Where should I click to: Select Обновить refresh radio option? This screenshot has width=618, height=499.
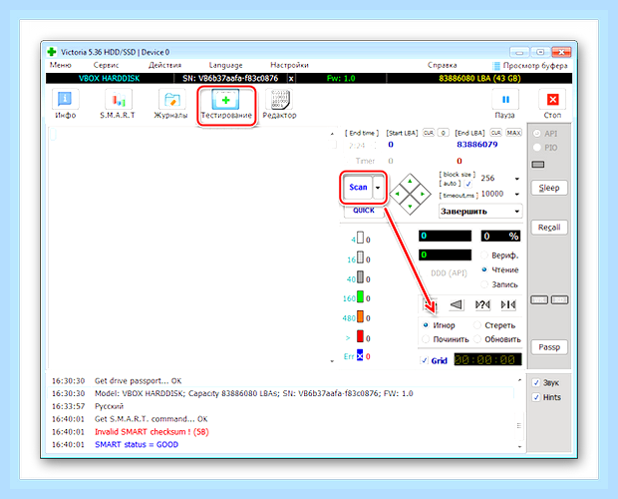(x=477, y=339)
